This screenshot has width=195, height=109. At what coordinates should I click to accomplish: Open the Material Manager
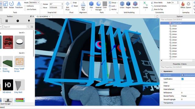coord(98,6)
